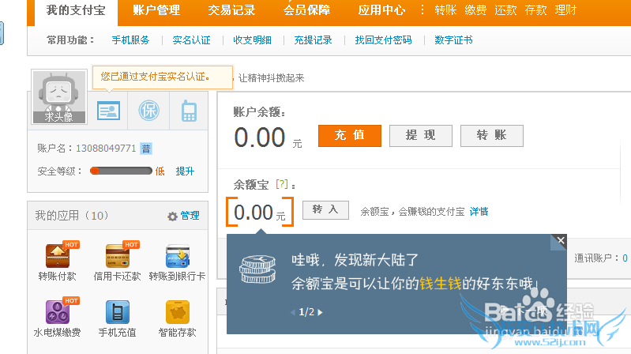Screen dimensions: 631x354
Task: Open the 智能存款 piggy bank app
Action: 177,312
